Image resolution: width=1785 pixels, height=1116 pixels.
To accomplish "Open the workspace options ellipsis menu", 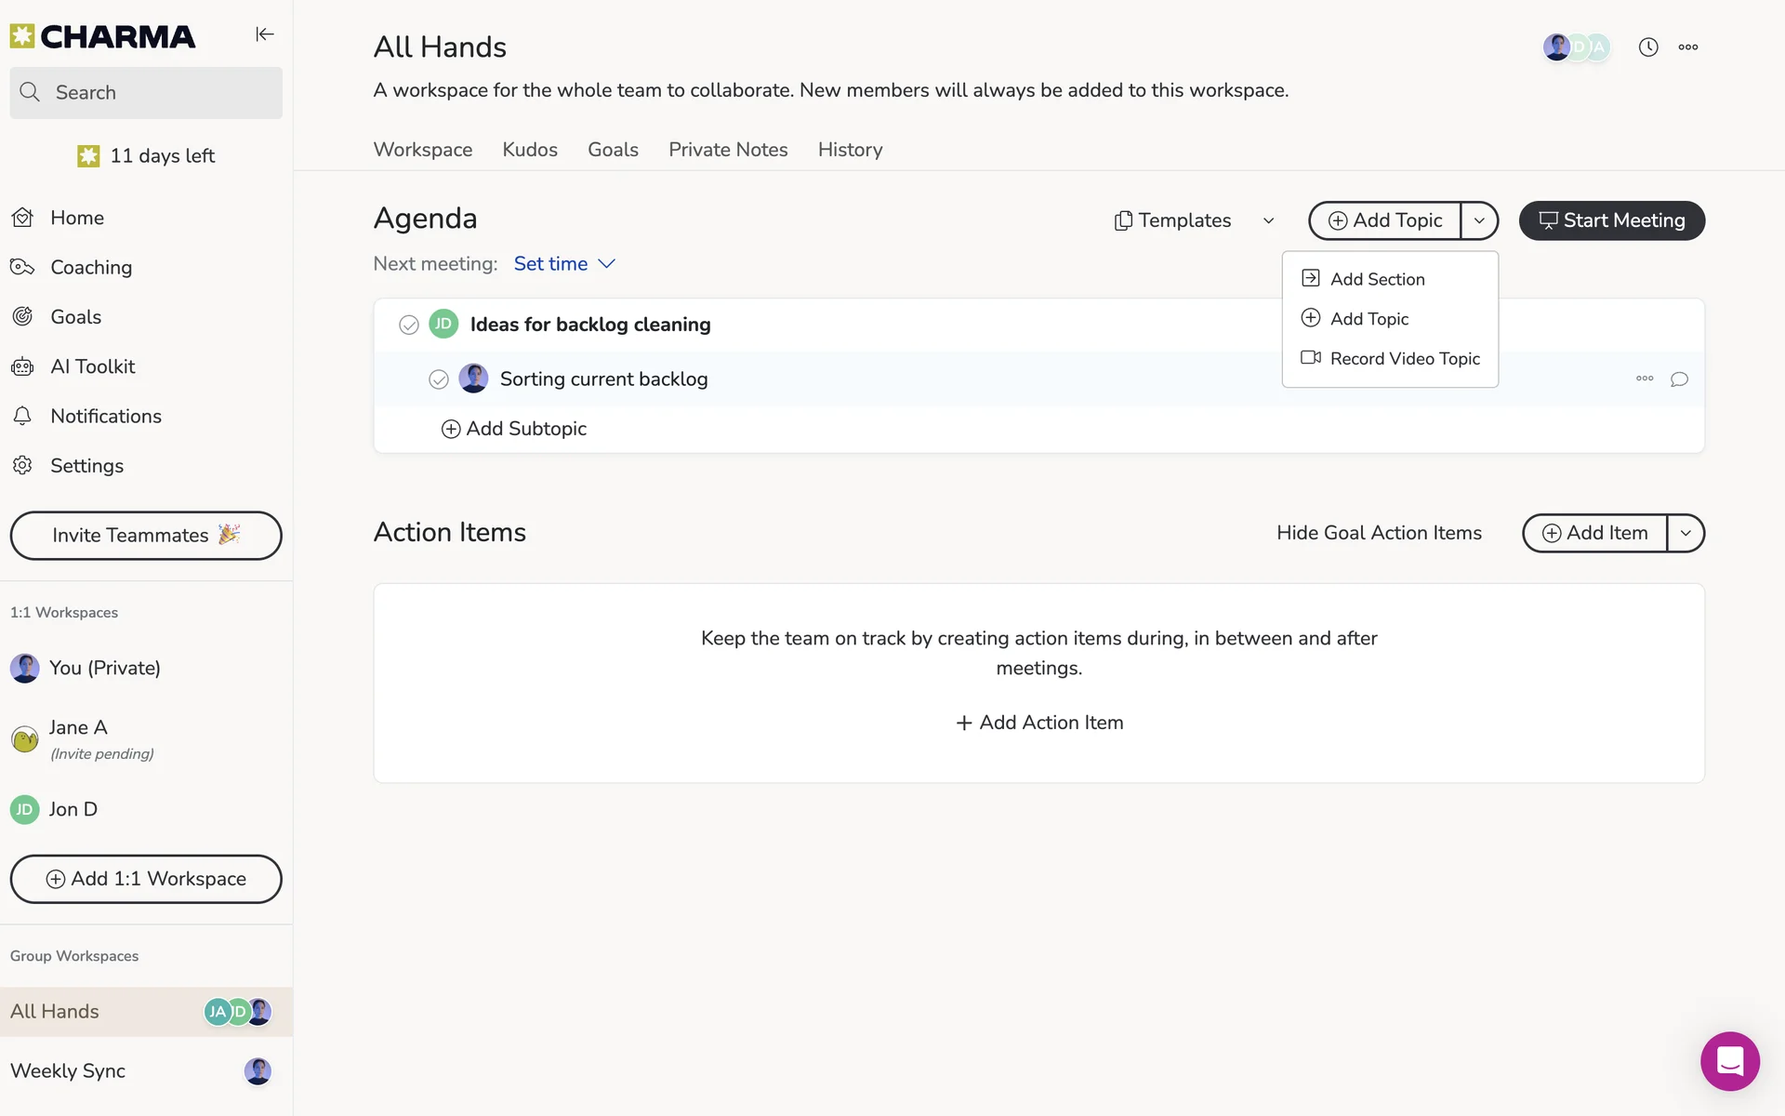I will coord(1687,47).
